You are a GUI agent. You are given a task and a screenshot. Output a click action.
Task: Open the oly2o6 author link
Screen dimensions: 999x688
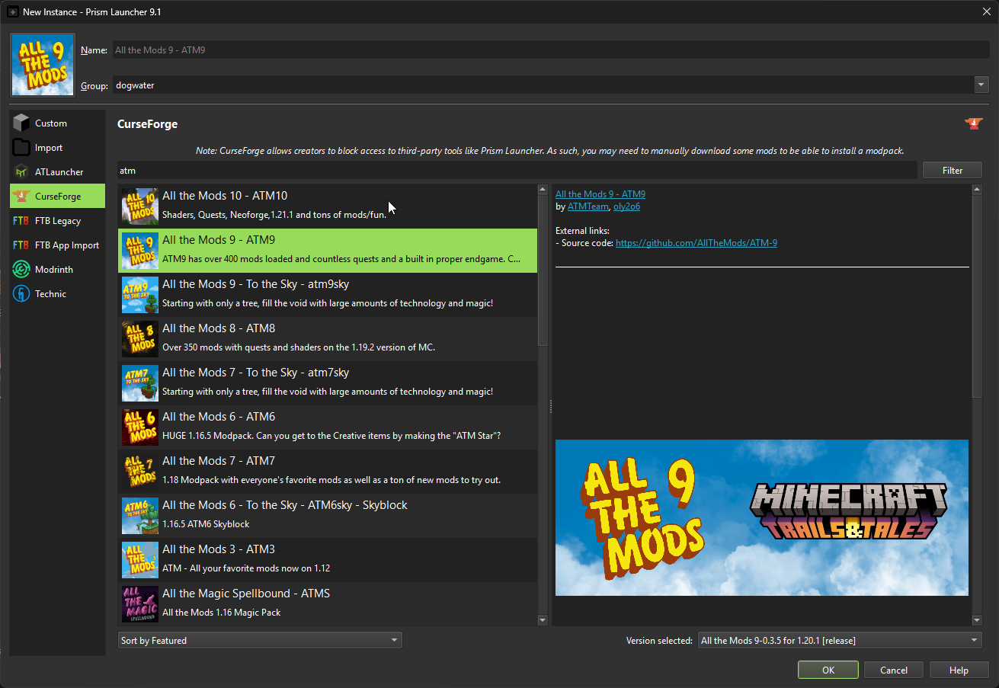(626, 206)
